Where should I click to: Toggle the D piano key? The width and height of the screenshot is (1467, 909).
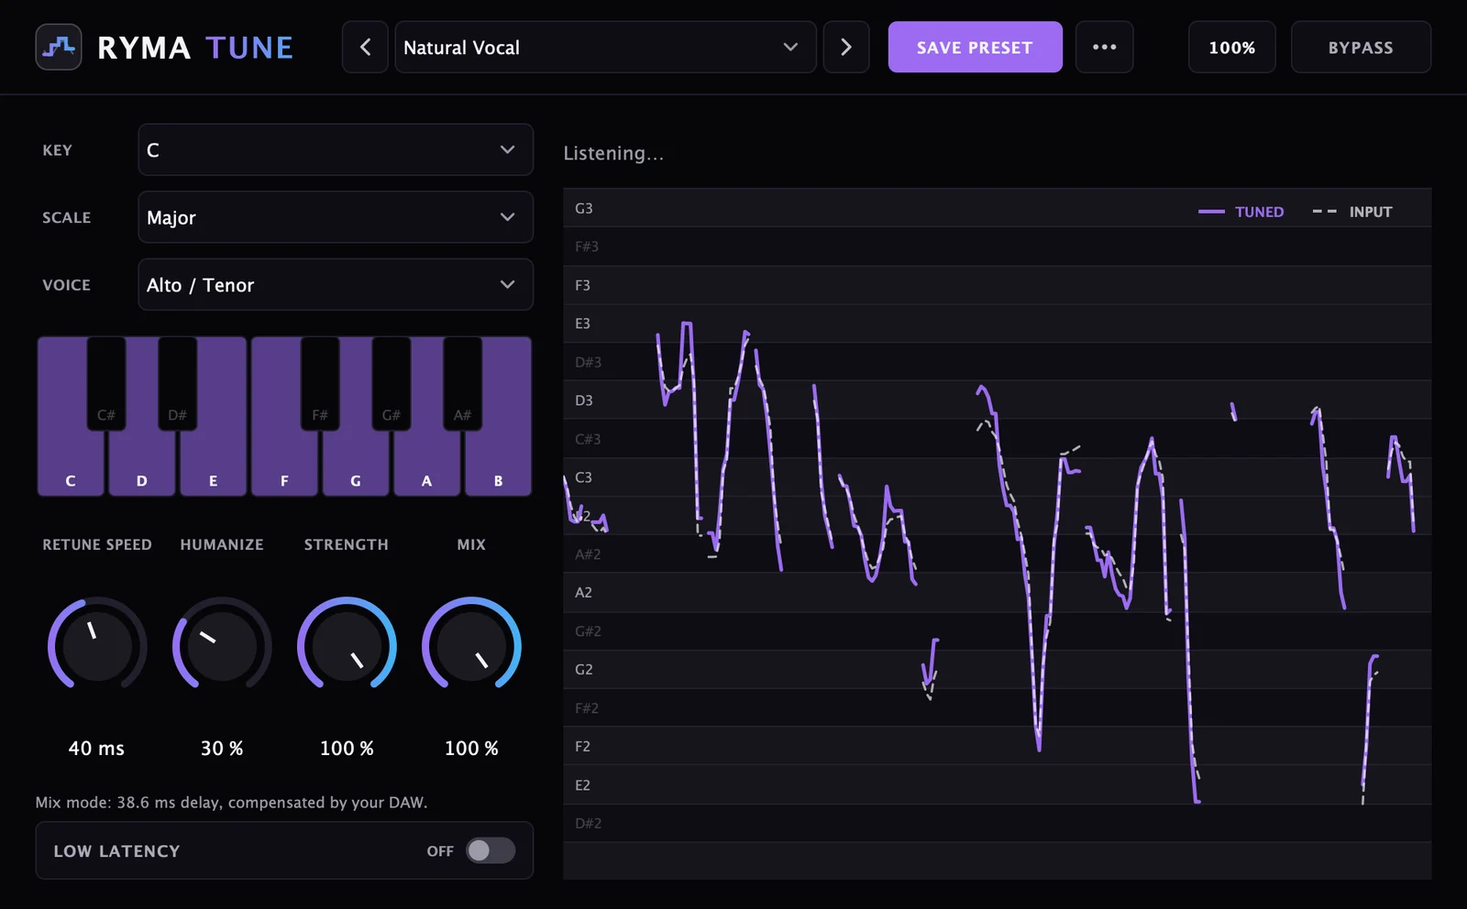point(142,465)
